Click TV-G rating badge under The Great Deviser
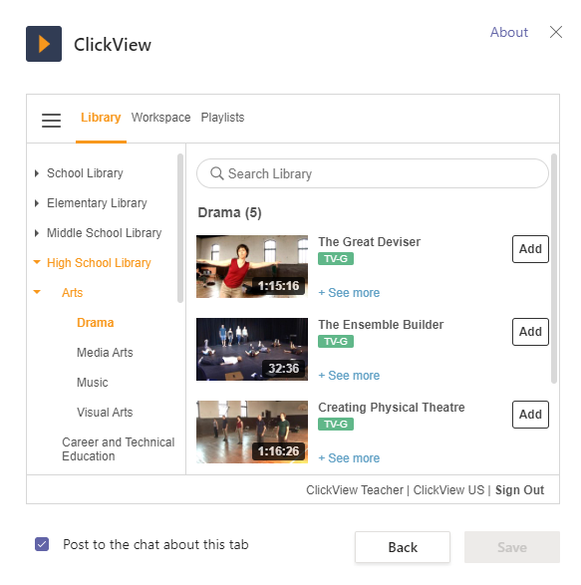Screen dimensions: 581x585 click(x=336, y=258)
